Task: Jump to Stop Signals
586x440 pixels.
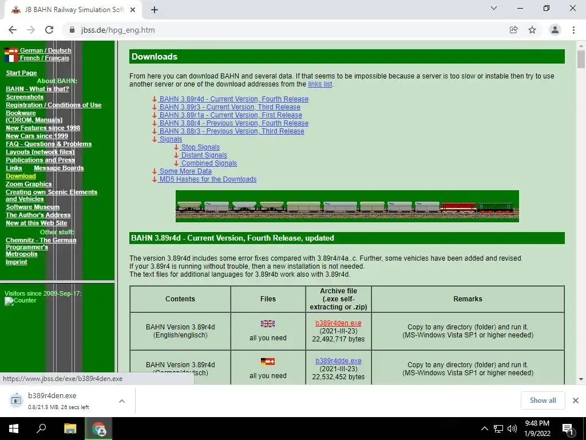Action: click(x=200, y=147)
